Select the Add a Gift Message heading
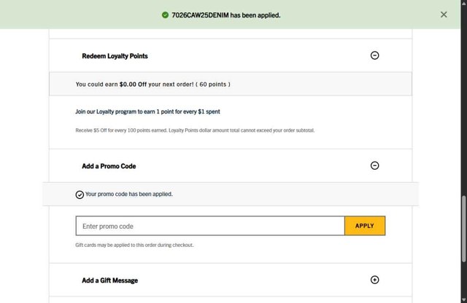This screenshot has width=467, height=303. (109, 280)
